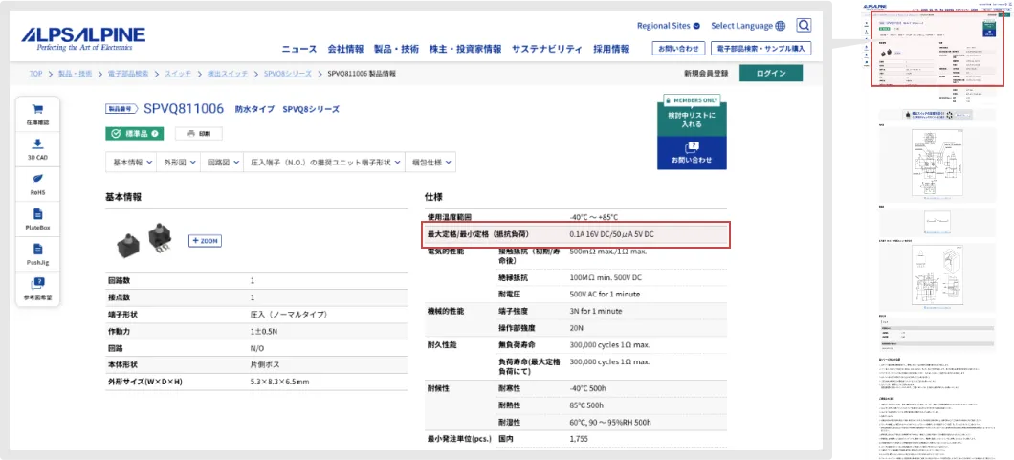
Task: Click product number SPVQ811006 heading
Action: point(184,108)
